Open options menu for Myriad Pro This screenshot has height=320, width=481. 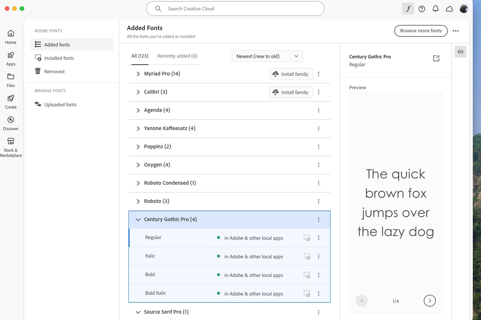tap(319, 74)
